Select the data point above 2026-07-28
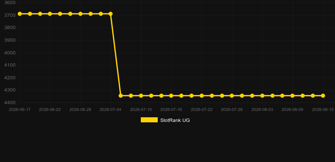This screenshot has width=335, height=162. tap(232, 96)
